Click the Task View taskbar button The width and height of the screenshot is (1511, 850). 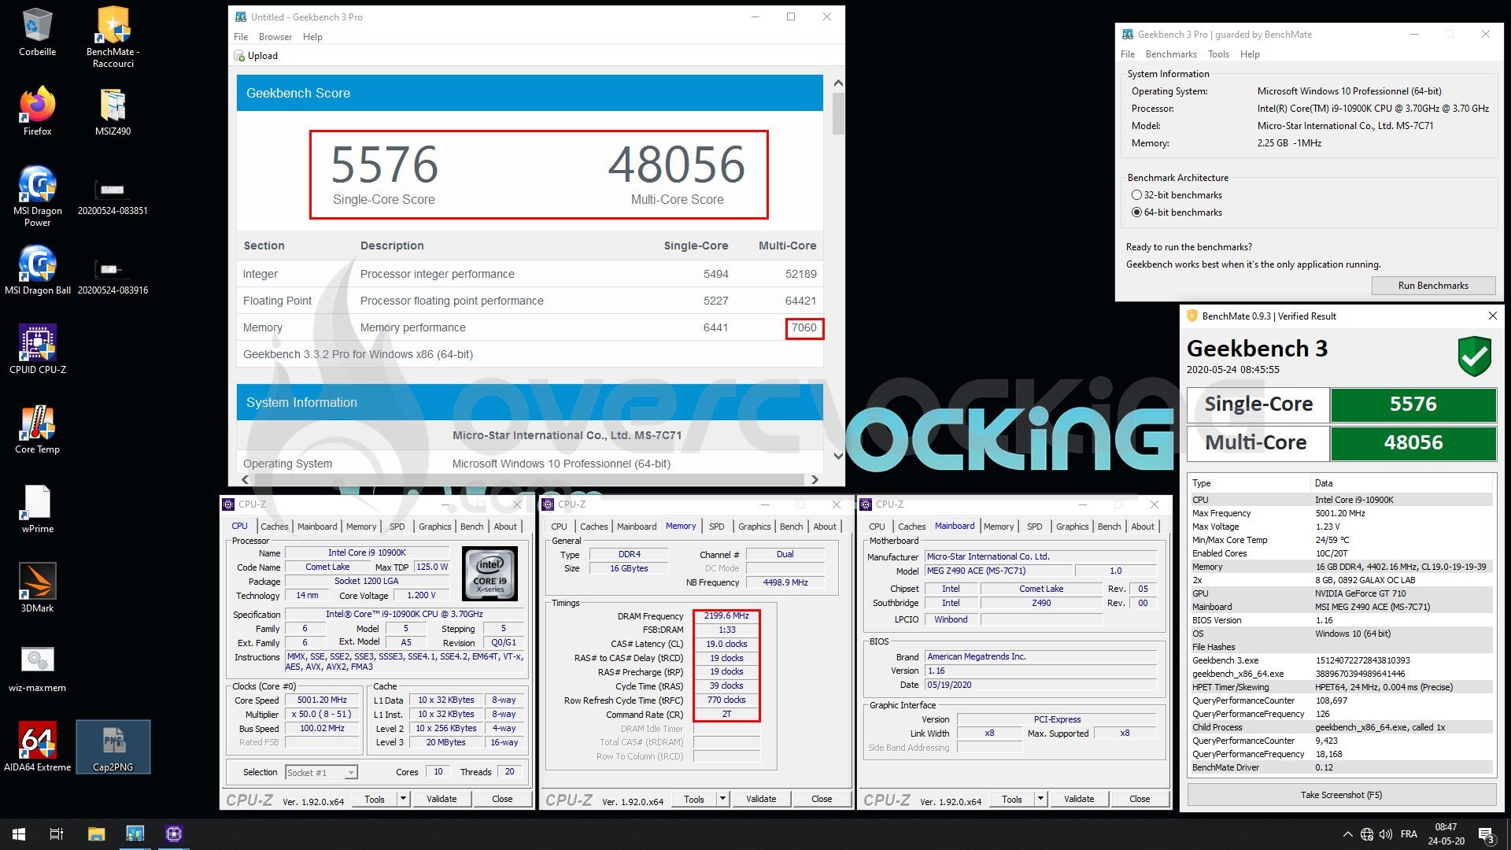point(57,833)
